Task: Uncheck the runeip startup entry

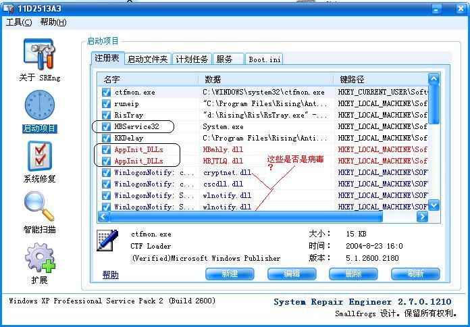Action: (x=106, y=103)
